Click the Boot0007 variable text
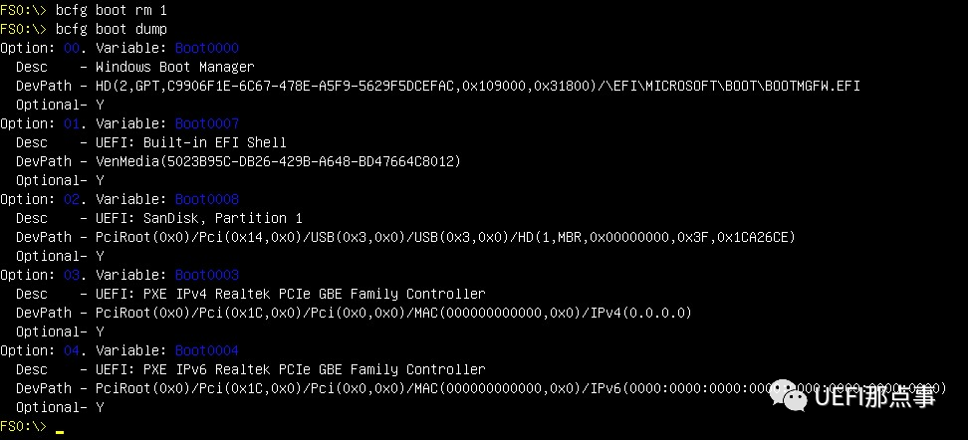This screenshot has height=440, width=968. [x=206, y=123]
